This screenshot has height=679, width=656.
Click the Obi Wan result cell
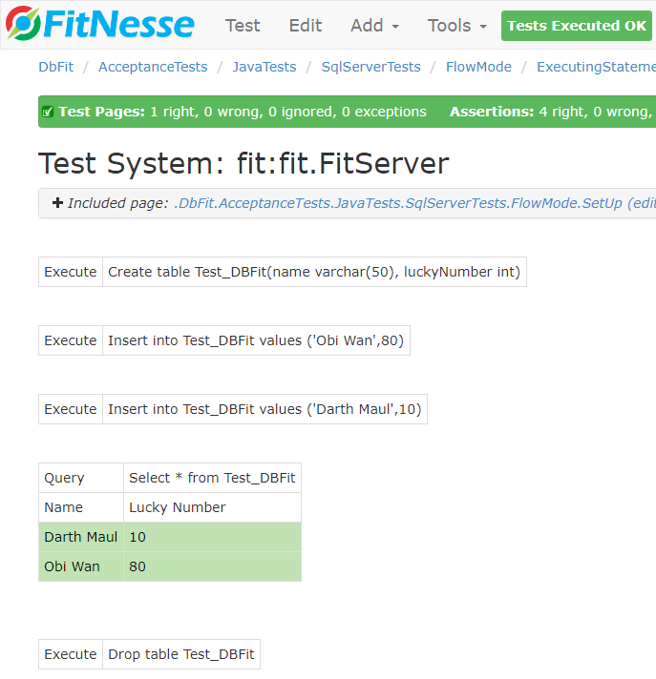72,566
